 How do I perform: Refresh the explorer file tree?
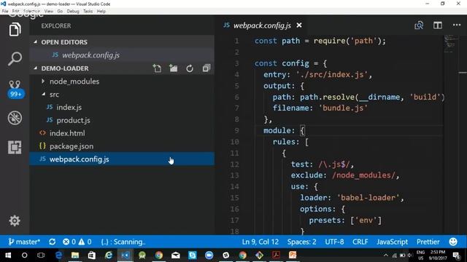click(x=190, y=68)
